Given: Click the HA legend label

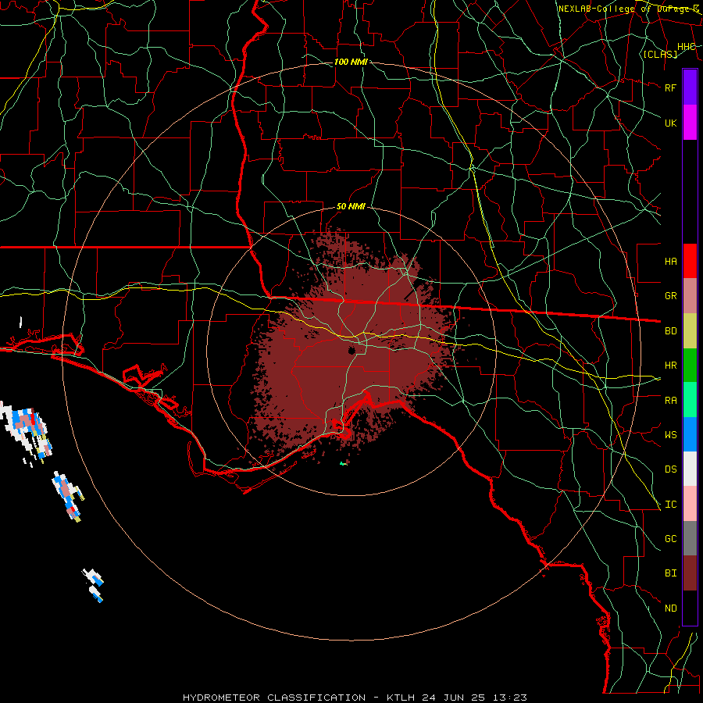Looking at the screenshot, I should [x=670, y=262].
